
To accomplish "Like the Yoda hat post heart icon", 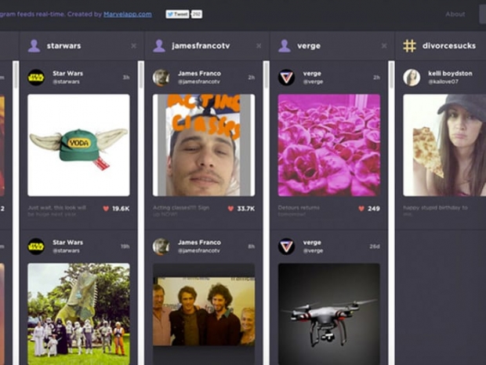I will [106, 209].
